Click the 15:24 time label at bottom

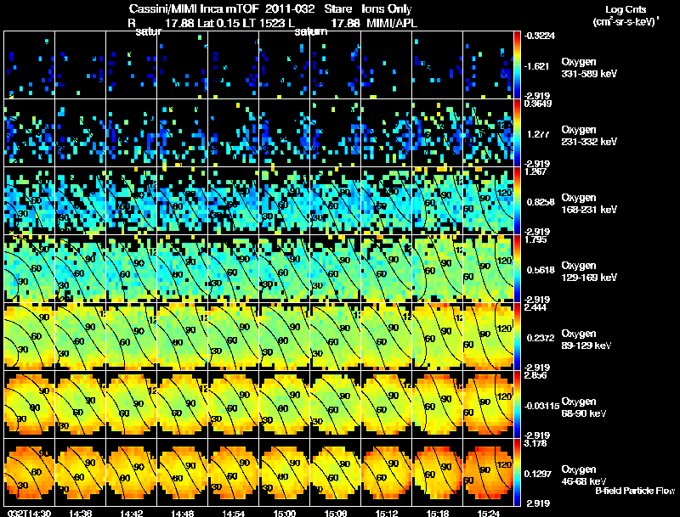click(488, 513)
